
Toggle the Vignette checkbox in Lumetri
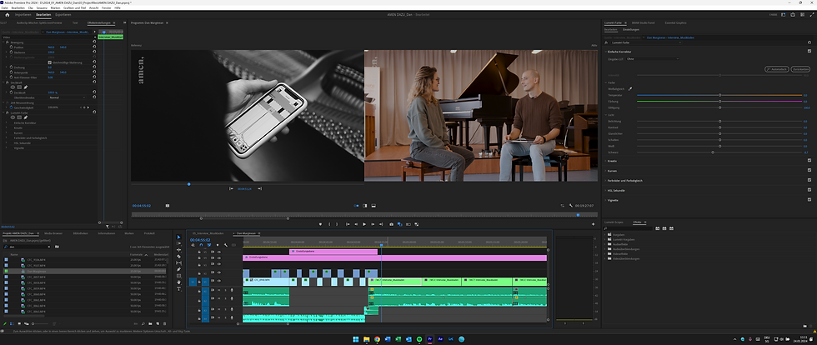(809, 201)
